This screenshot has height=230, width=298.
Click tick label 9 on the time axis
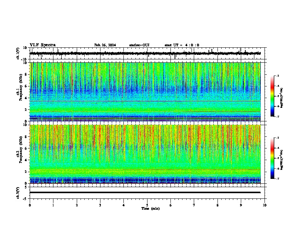pos(241,205)
